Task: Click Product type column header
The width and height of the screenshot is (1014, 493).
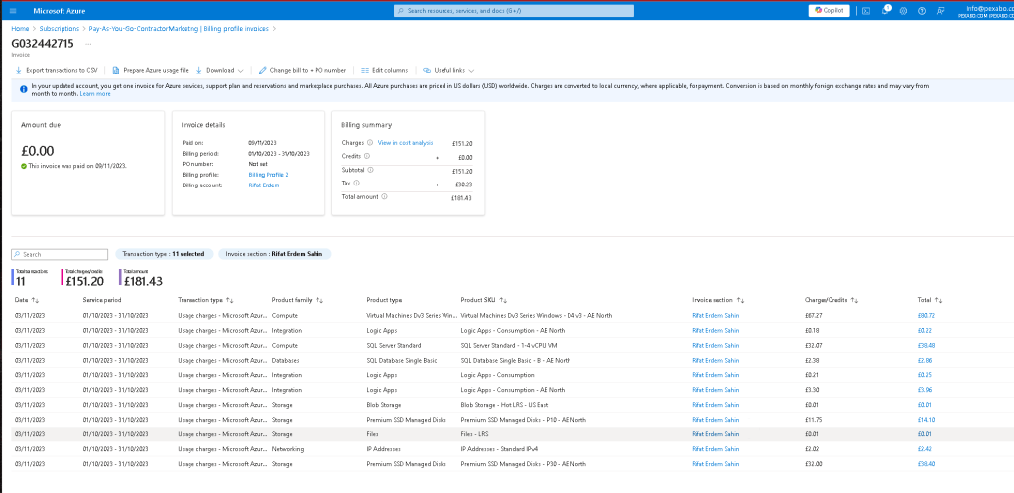Action: click(x=384, y=300)
